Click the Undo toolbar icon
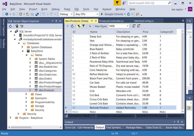 click(x=44, y=14)
